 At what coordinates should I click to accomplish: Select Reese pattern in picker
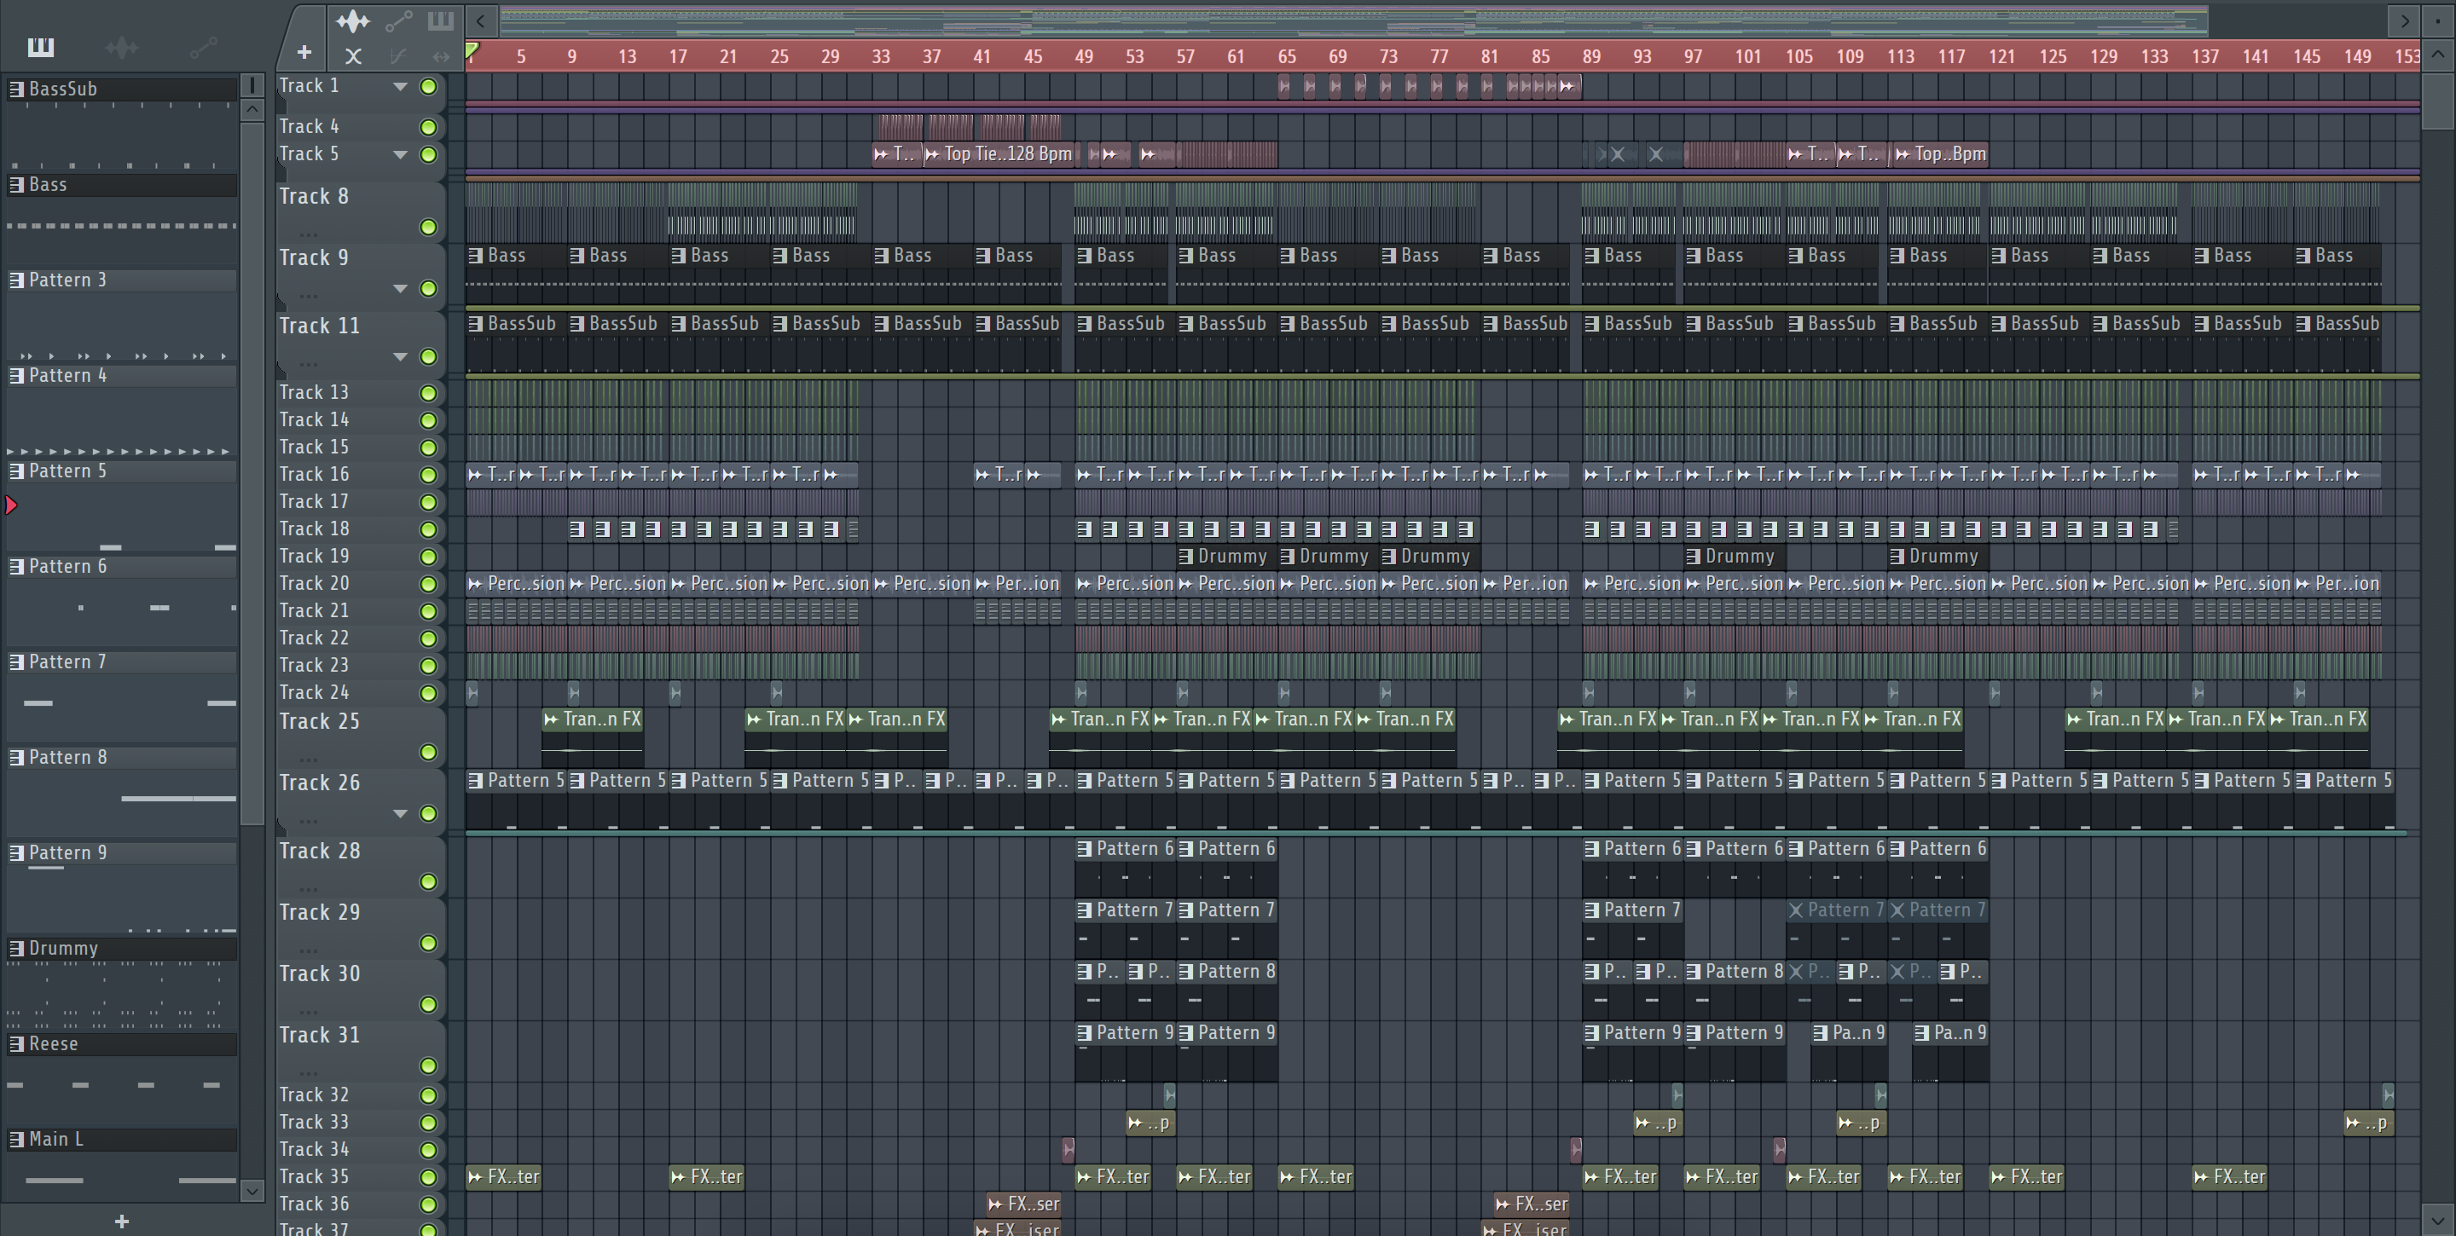122,1043
